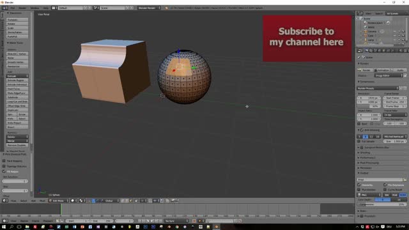Open the Object properties tab icon
This screenshot has width=409, height=230.
(383, 50)
